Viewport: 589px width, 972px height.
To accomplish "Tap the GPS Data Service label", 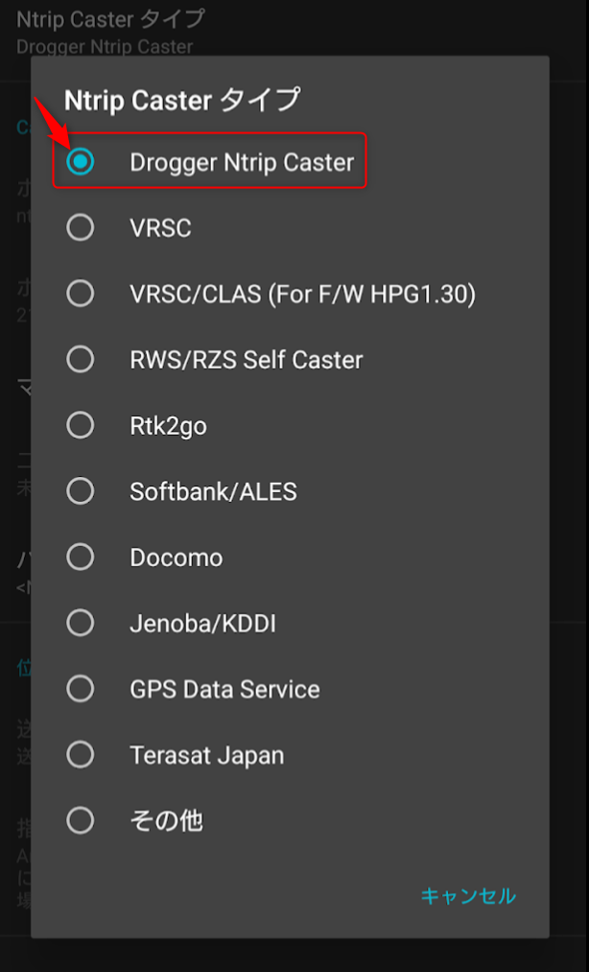I will 224,689.
